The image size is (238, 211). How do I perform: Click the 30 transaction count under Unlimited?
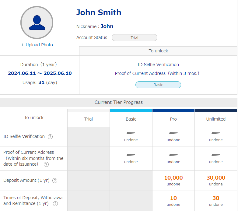pyautogui.click(x=216, y=198)
